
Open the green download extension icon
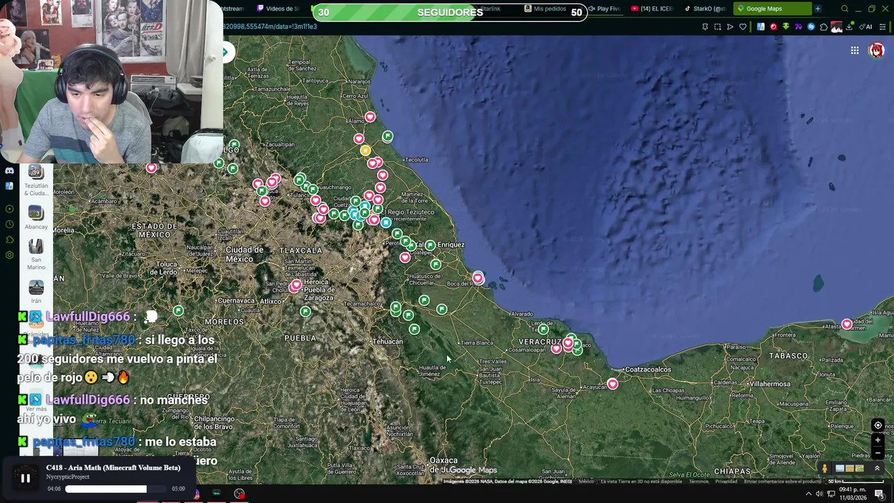(x=786, y=27)
